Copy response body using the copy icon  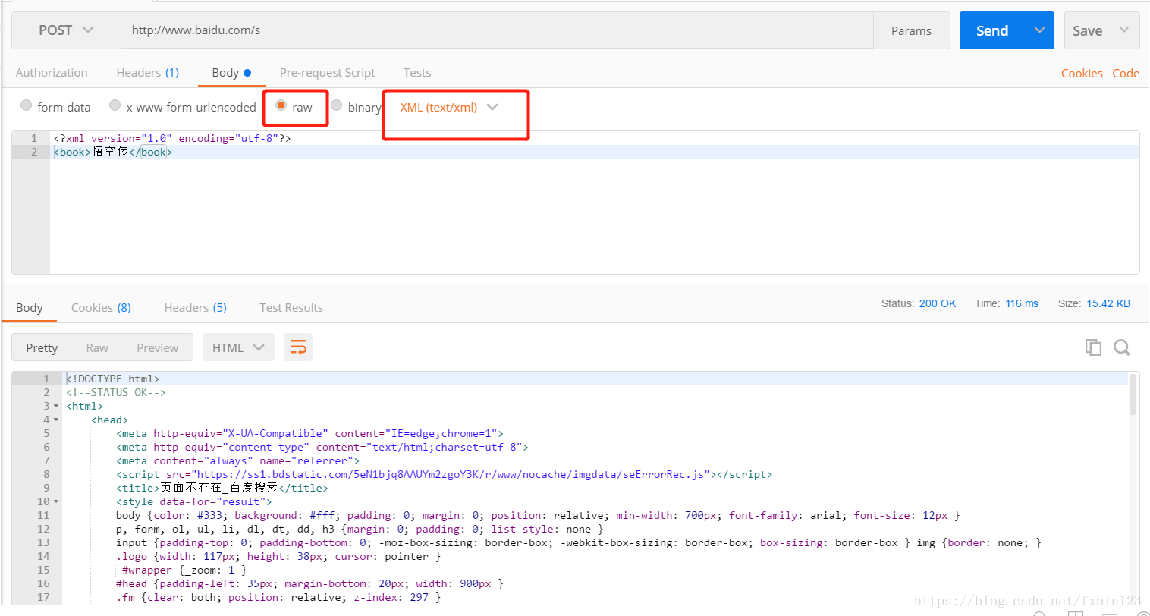[x=1093, y=347]
